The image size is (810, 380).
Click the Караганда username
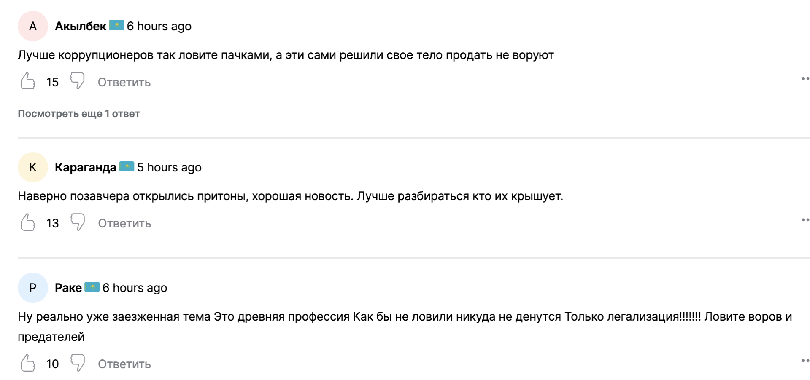click(x=85, y=167)
